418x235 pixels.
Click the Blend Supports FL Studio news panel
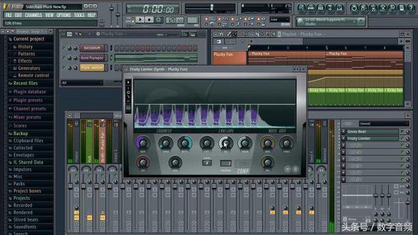pos(330,22)
